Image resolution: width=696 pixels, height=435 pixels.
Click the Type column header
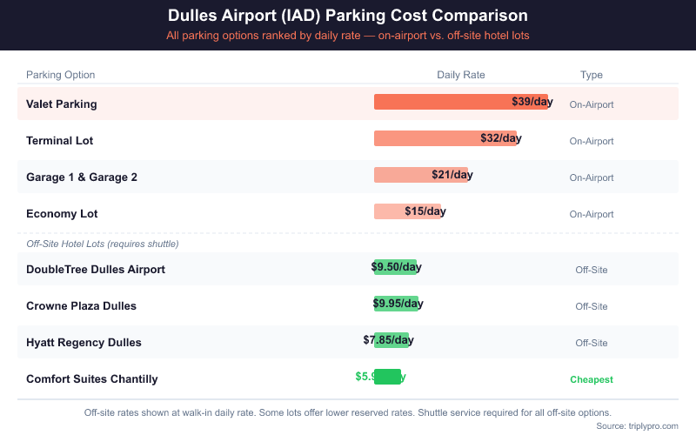tap(592, 75)
